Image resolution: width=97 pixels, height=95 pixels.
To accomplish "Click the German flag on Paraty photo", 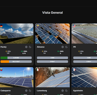I will point(1,26).
